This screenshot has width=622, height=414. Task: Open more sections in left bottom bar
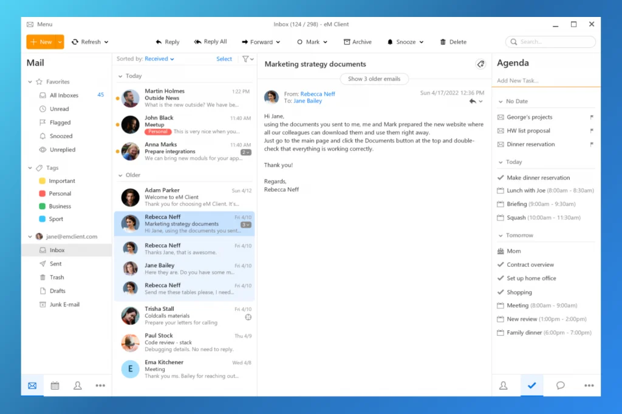(x=100, y=386)
